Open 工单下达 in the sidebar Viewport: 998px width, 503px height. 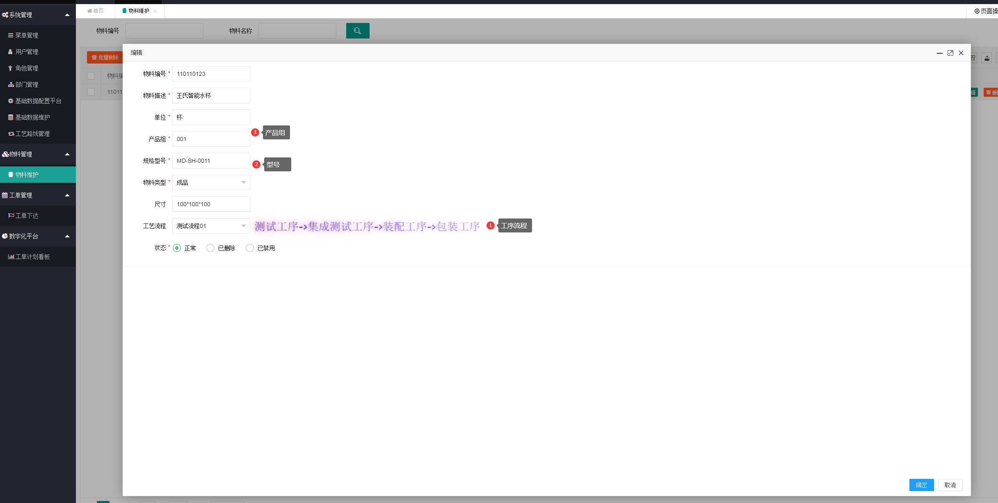coord(27,216)
